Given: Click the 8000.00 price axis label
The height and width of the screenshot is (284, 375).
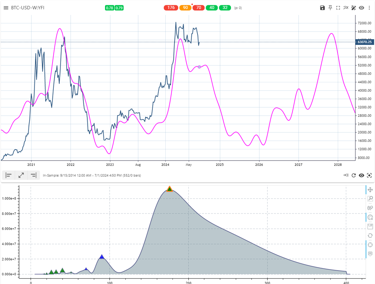Looking at the screenshot, I should 364,158.
